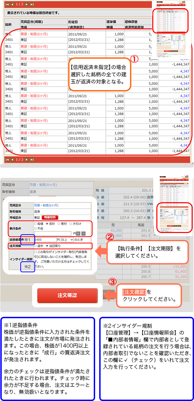Jump to last page in bottom pager
194x401 pixels.
(x=32, y=159)
